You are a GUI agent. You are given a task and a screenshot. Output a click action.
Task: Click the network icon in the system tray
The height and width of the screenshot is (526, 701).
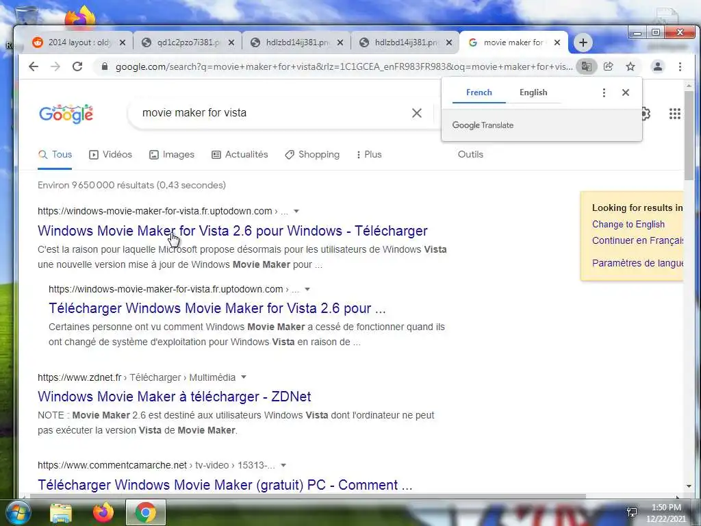(x=632, y=512)
